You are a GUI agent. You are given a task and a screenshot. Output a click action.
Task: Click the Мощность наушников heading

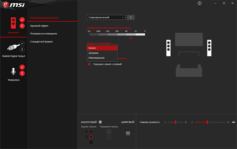click(x=99, y=43)
